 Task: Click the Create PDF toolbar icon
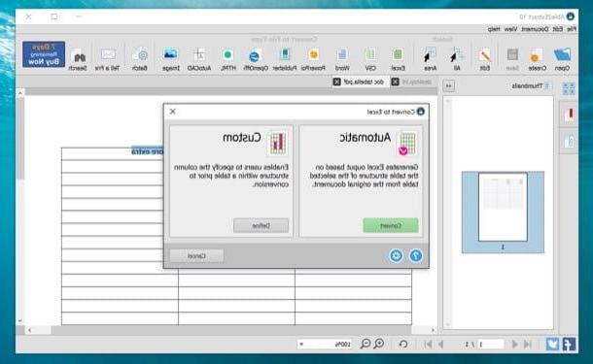point(537,55)
